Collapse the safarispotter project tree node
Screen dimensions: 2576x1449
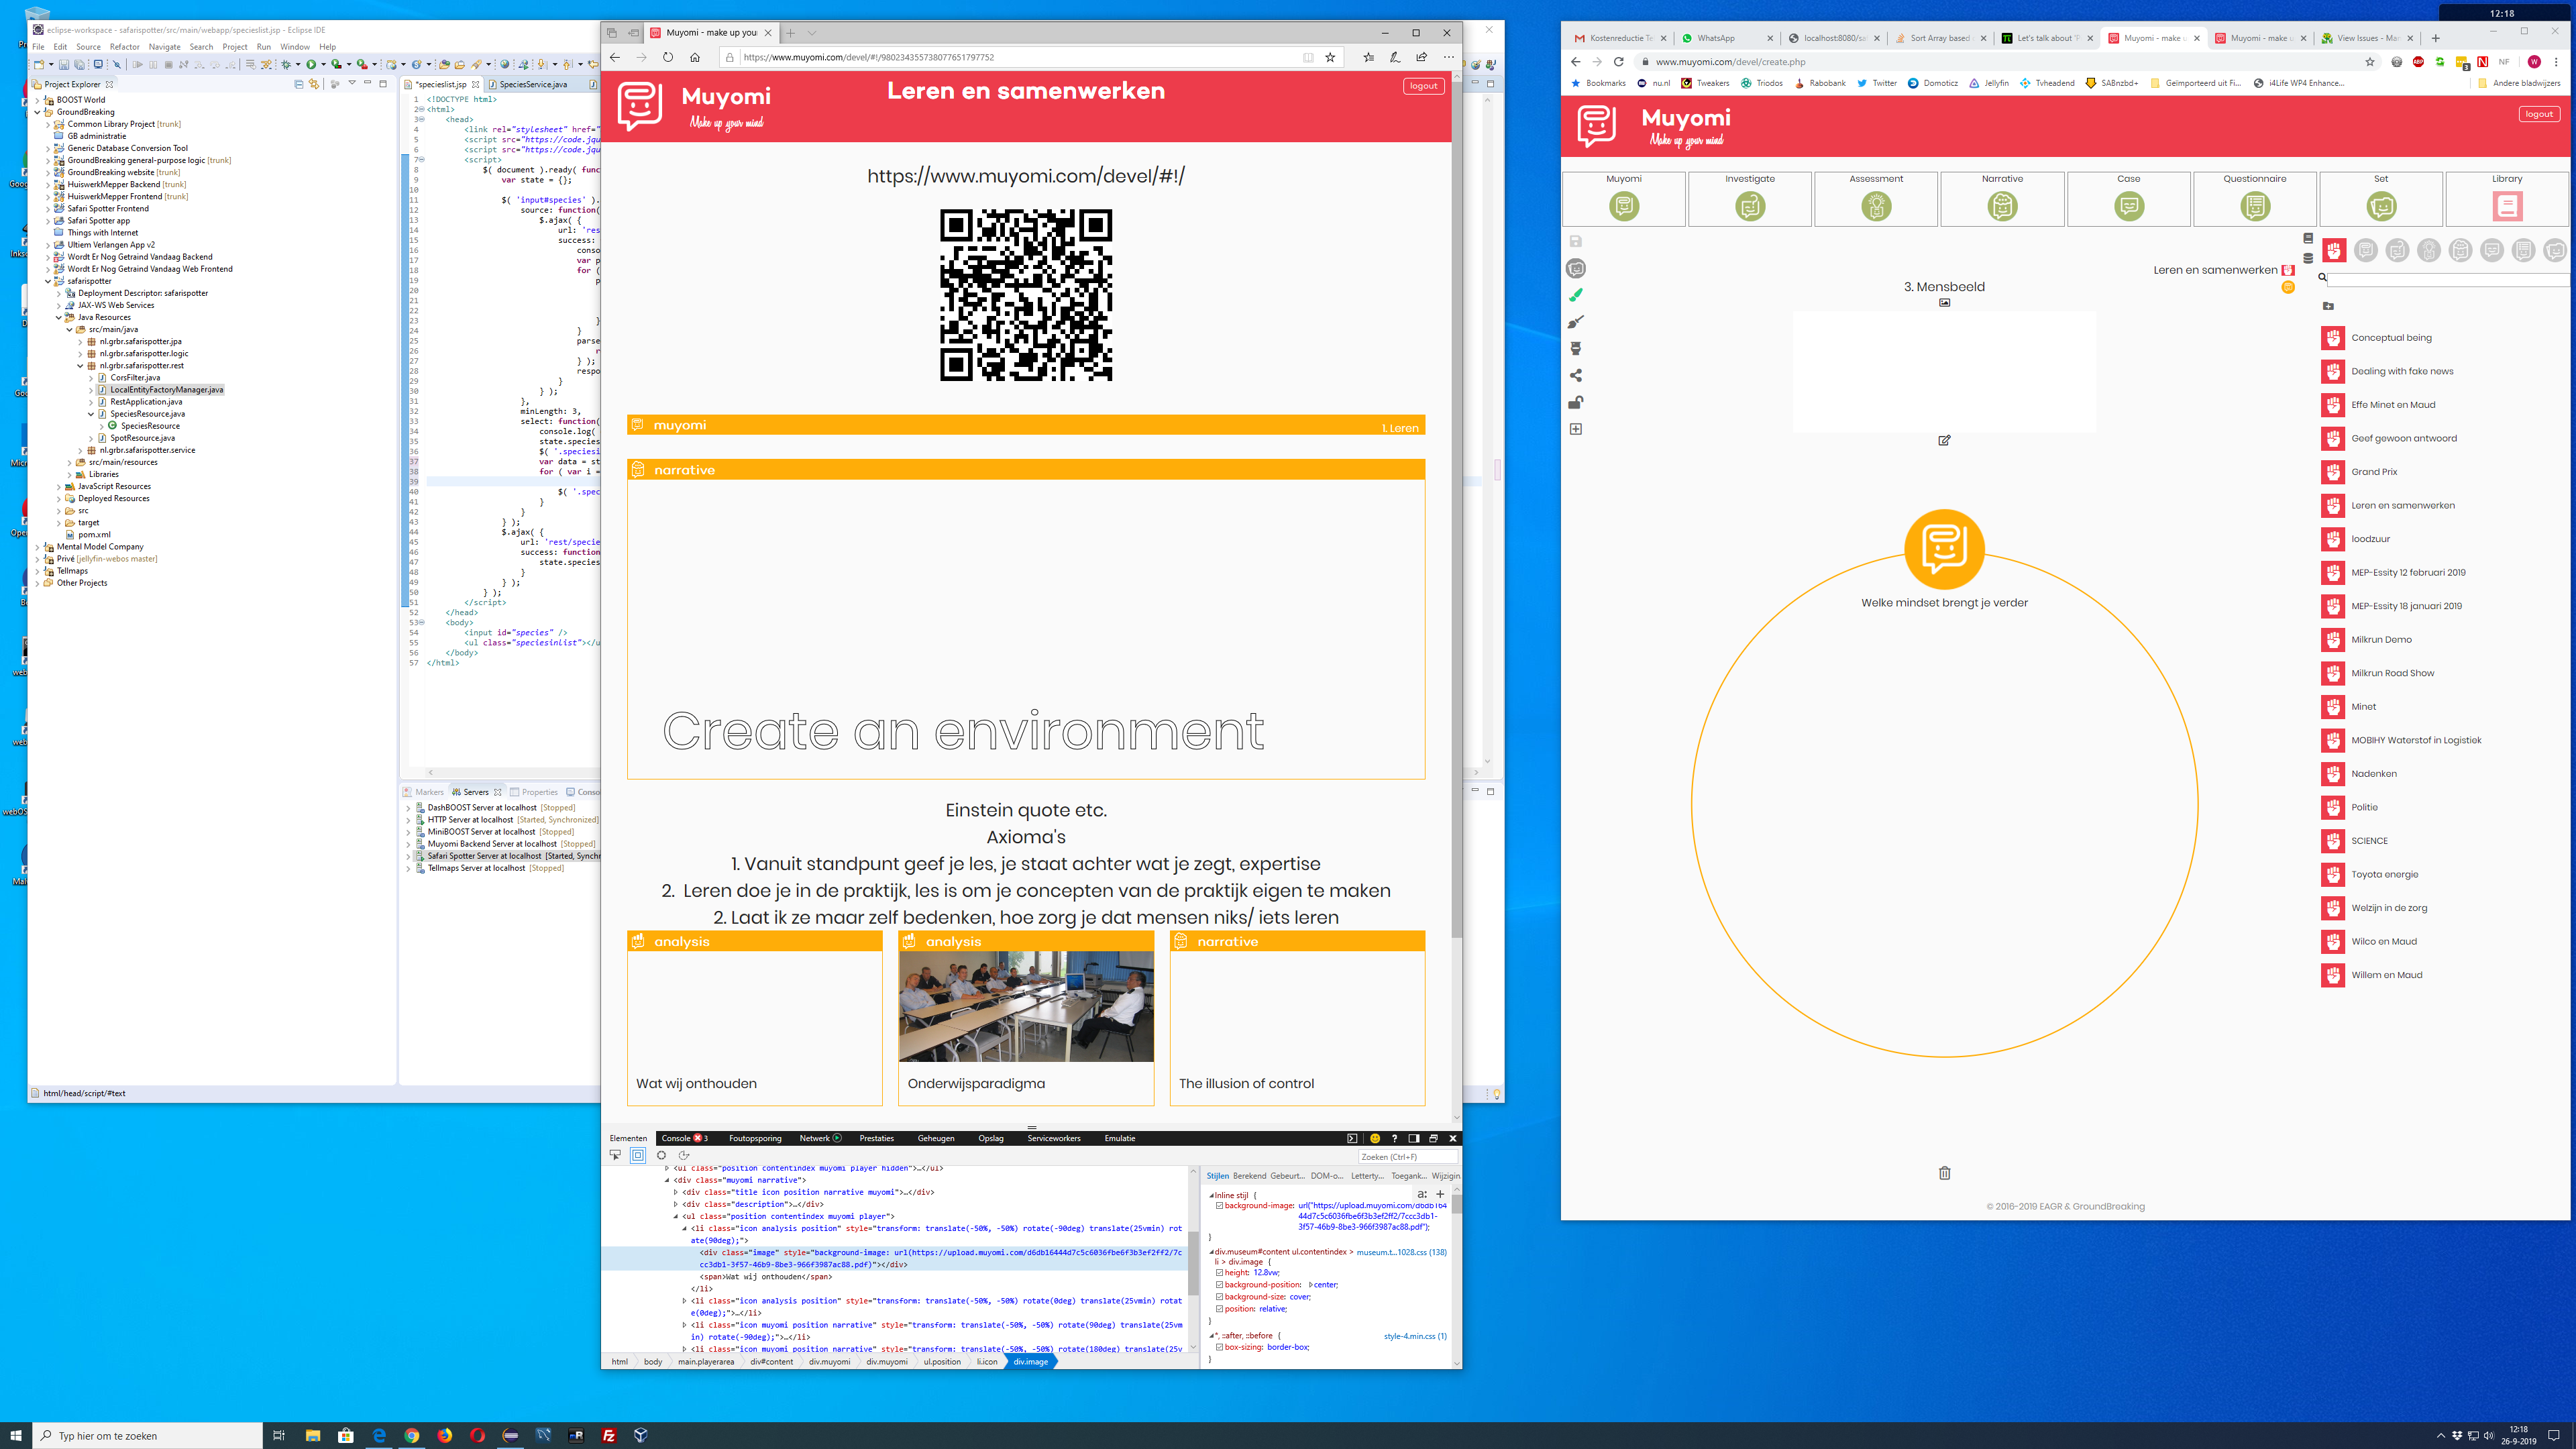click(47, 281)
